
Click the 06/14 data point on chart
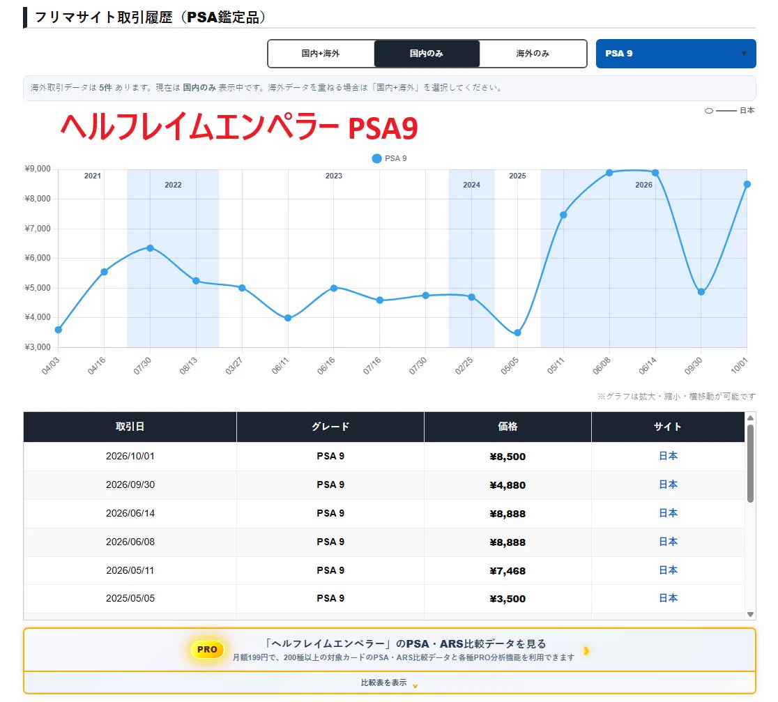(x=655, y=173)
